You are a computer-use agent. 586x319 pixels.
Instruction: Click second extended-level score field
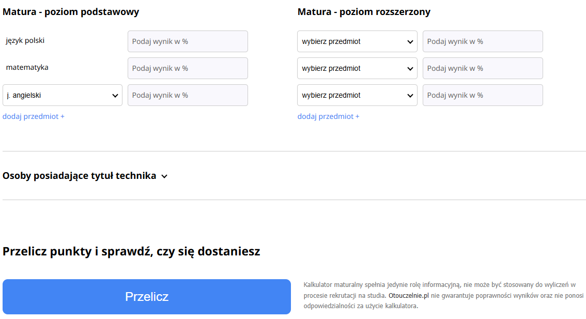(483, 68)
